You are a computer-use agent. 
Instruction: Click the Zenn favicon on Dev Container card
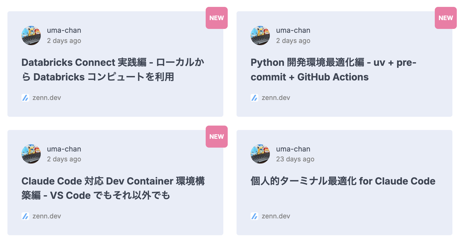[x=25, y=216]
